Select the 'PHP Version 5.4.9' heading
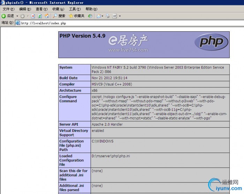This screenshot has height=194, width=244. (x=83, y=36)
